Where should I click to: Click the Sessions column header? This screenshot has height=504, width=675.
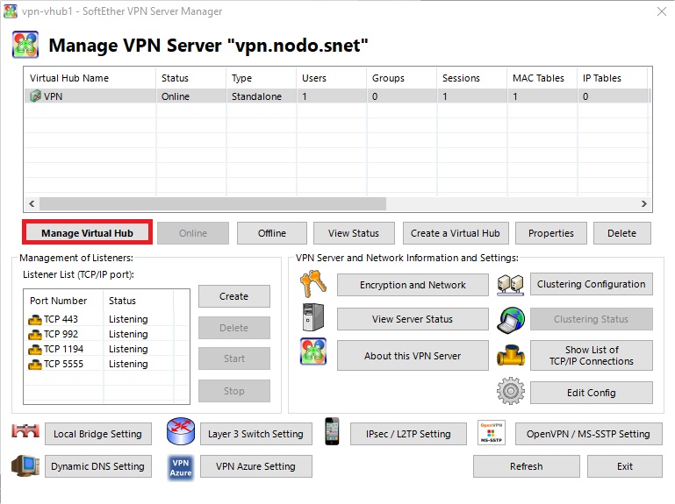point(472,78)
